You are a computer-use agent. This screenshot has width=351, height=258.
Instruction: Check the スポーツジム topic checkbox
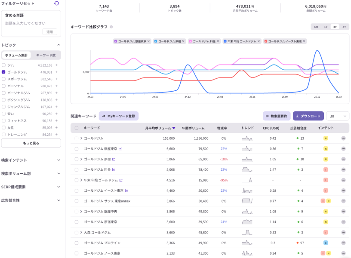click(x=3, y=79)
